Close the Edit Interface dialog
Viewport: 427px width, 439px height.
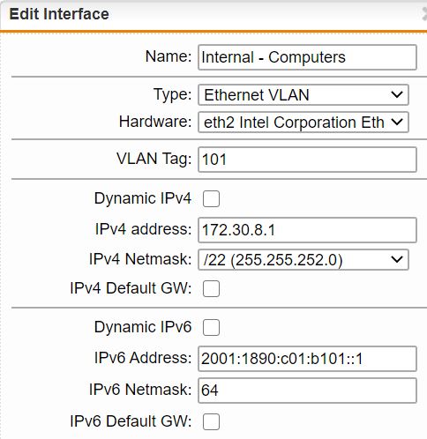pyautogui.click(x=423, y=14)
